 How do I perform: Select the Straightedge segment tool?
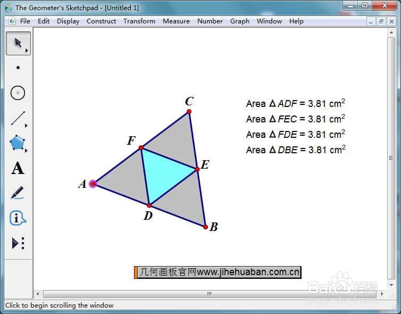18,118
